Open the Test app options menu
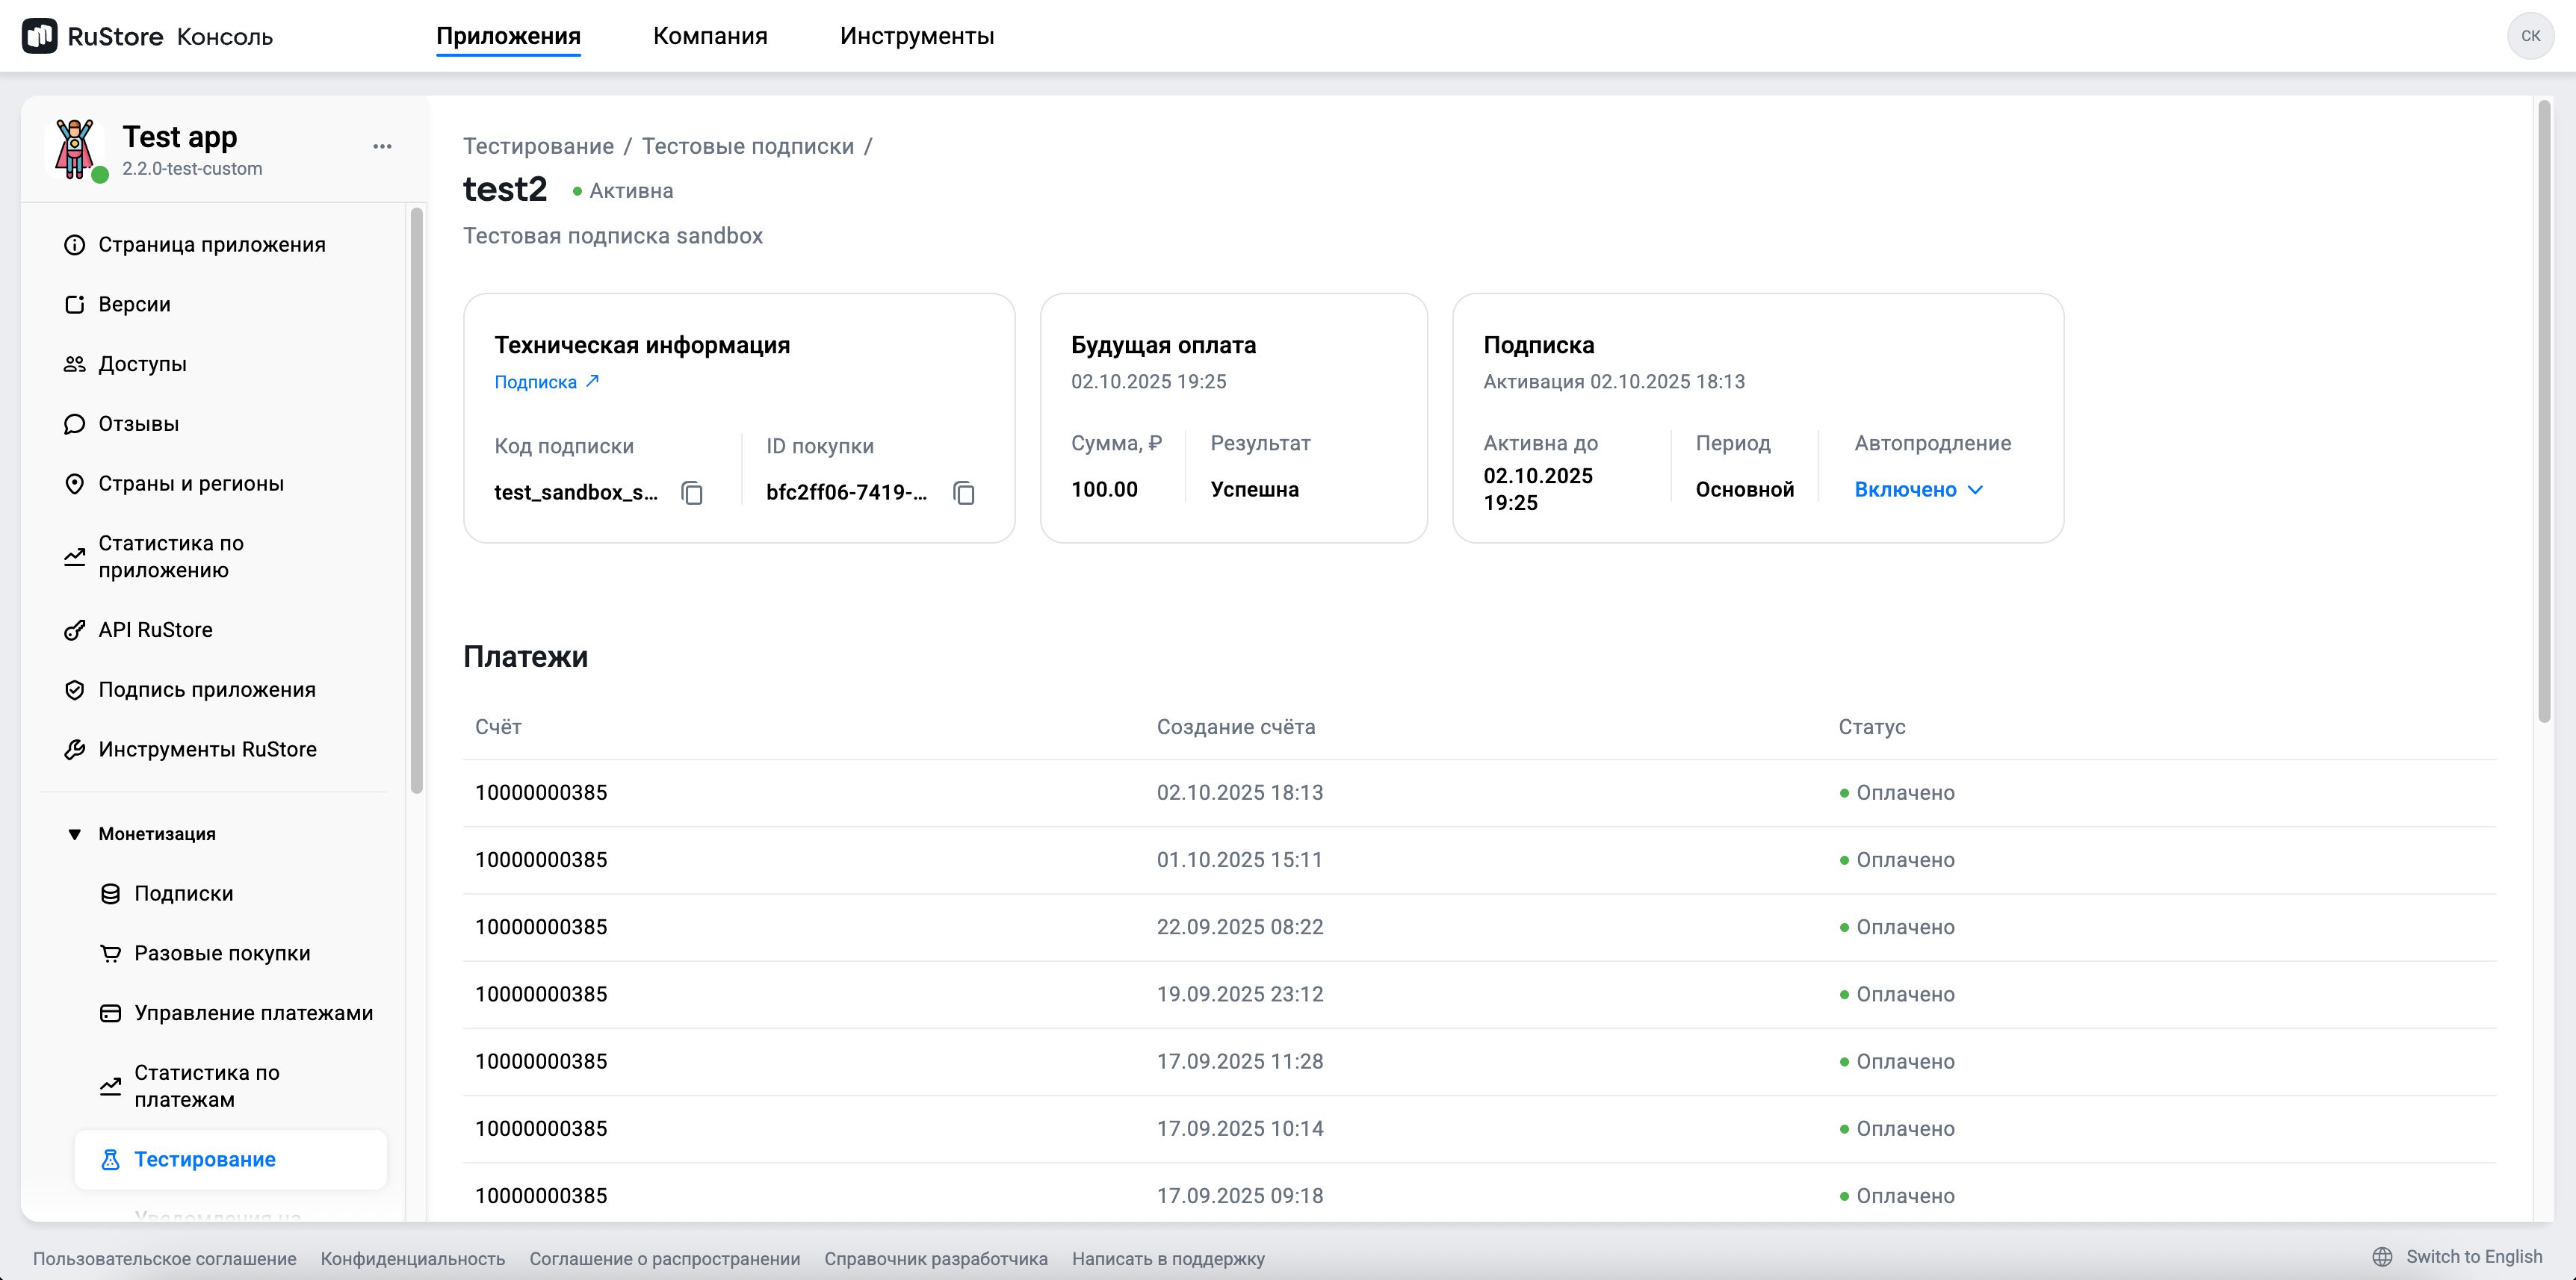The width and height of the screenshot is (2576, 1280). (381, 146)
